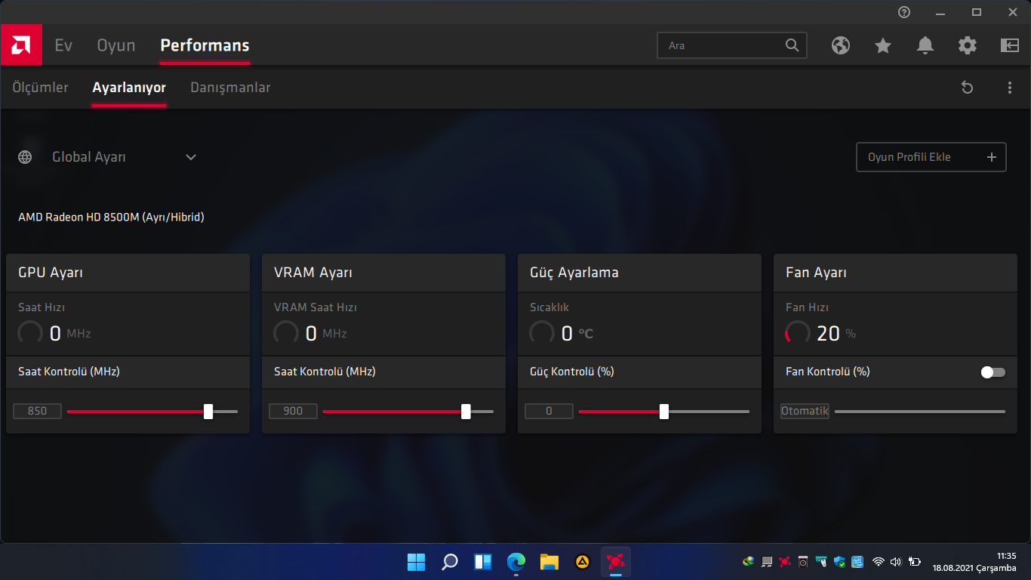Image resolution: width=1031 pixels, height=580 pixels.
Task: Click the Oyun Profili Ekle button
Action: click(931, 157)
